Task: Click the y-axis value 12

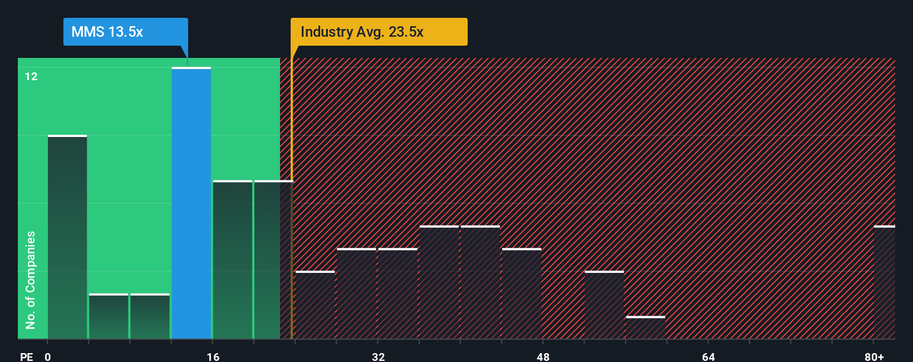Action: pos(31,77)
